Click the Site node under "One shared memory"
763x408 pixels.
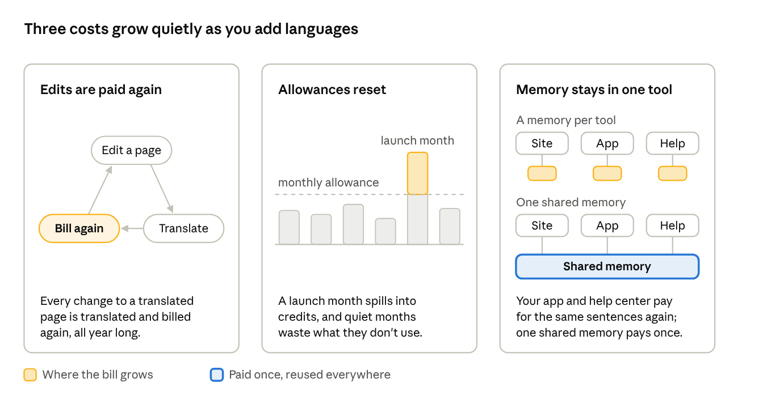542,226
